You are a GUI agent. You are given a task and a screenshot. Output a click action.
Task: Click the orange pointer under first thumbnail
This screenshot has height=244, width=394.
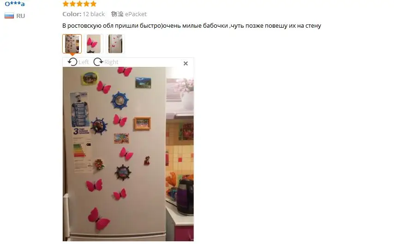72,54
